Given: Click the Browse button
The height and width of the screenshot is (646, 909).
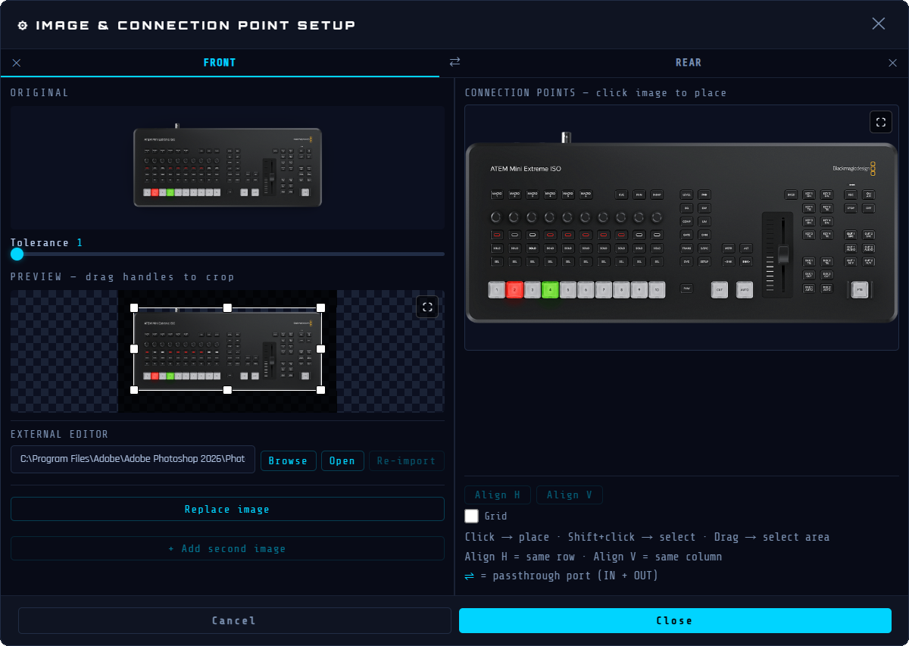Looking at the screenshot, I should (x=288, y=460).
